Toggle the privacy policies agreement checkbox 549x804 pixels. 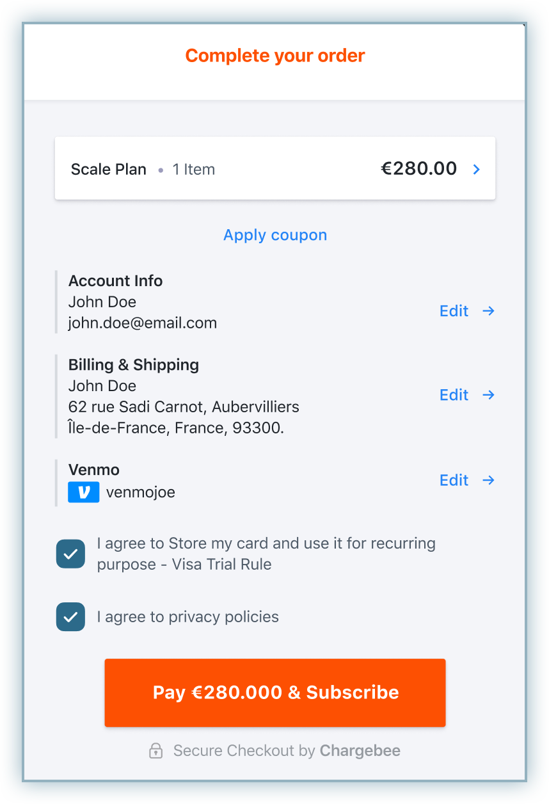pos(70,616)
